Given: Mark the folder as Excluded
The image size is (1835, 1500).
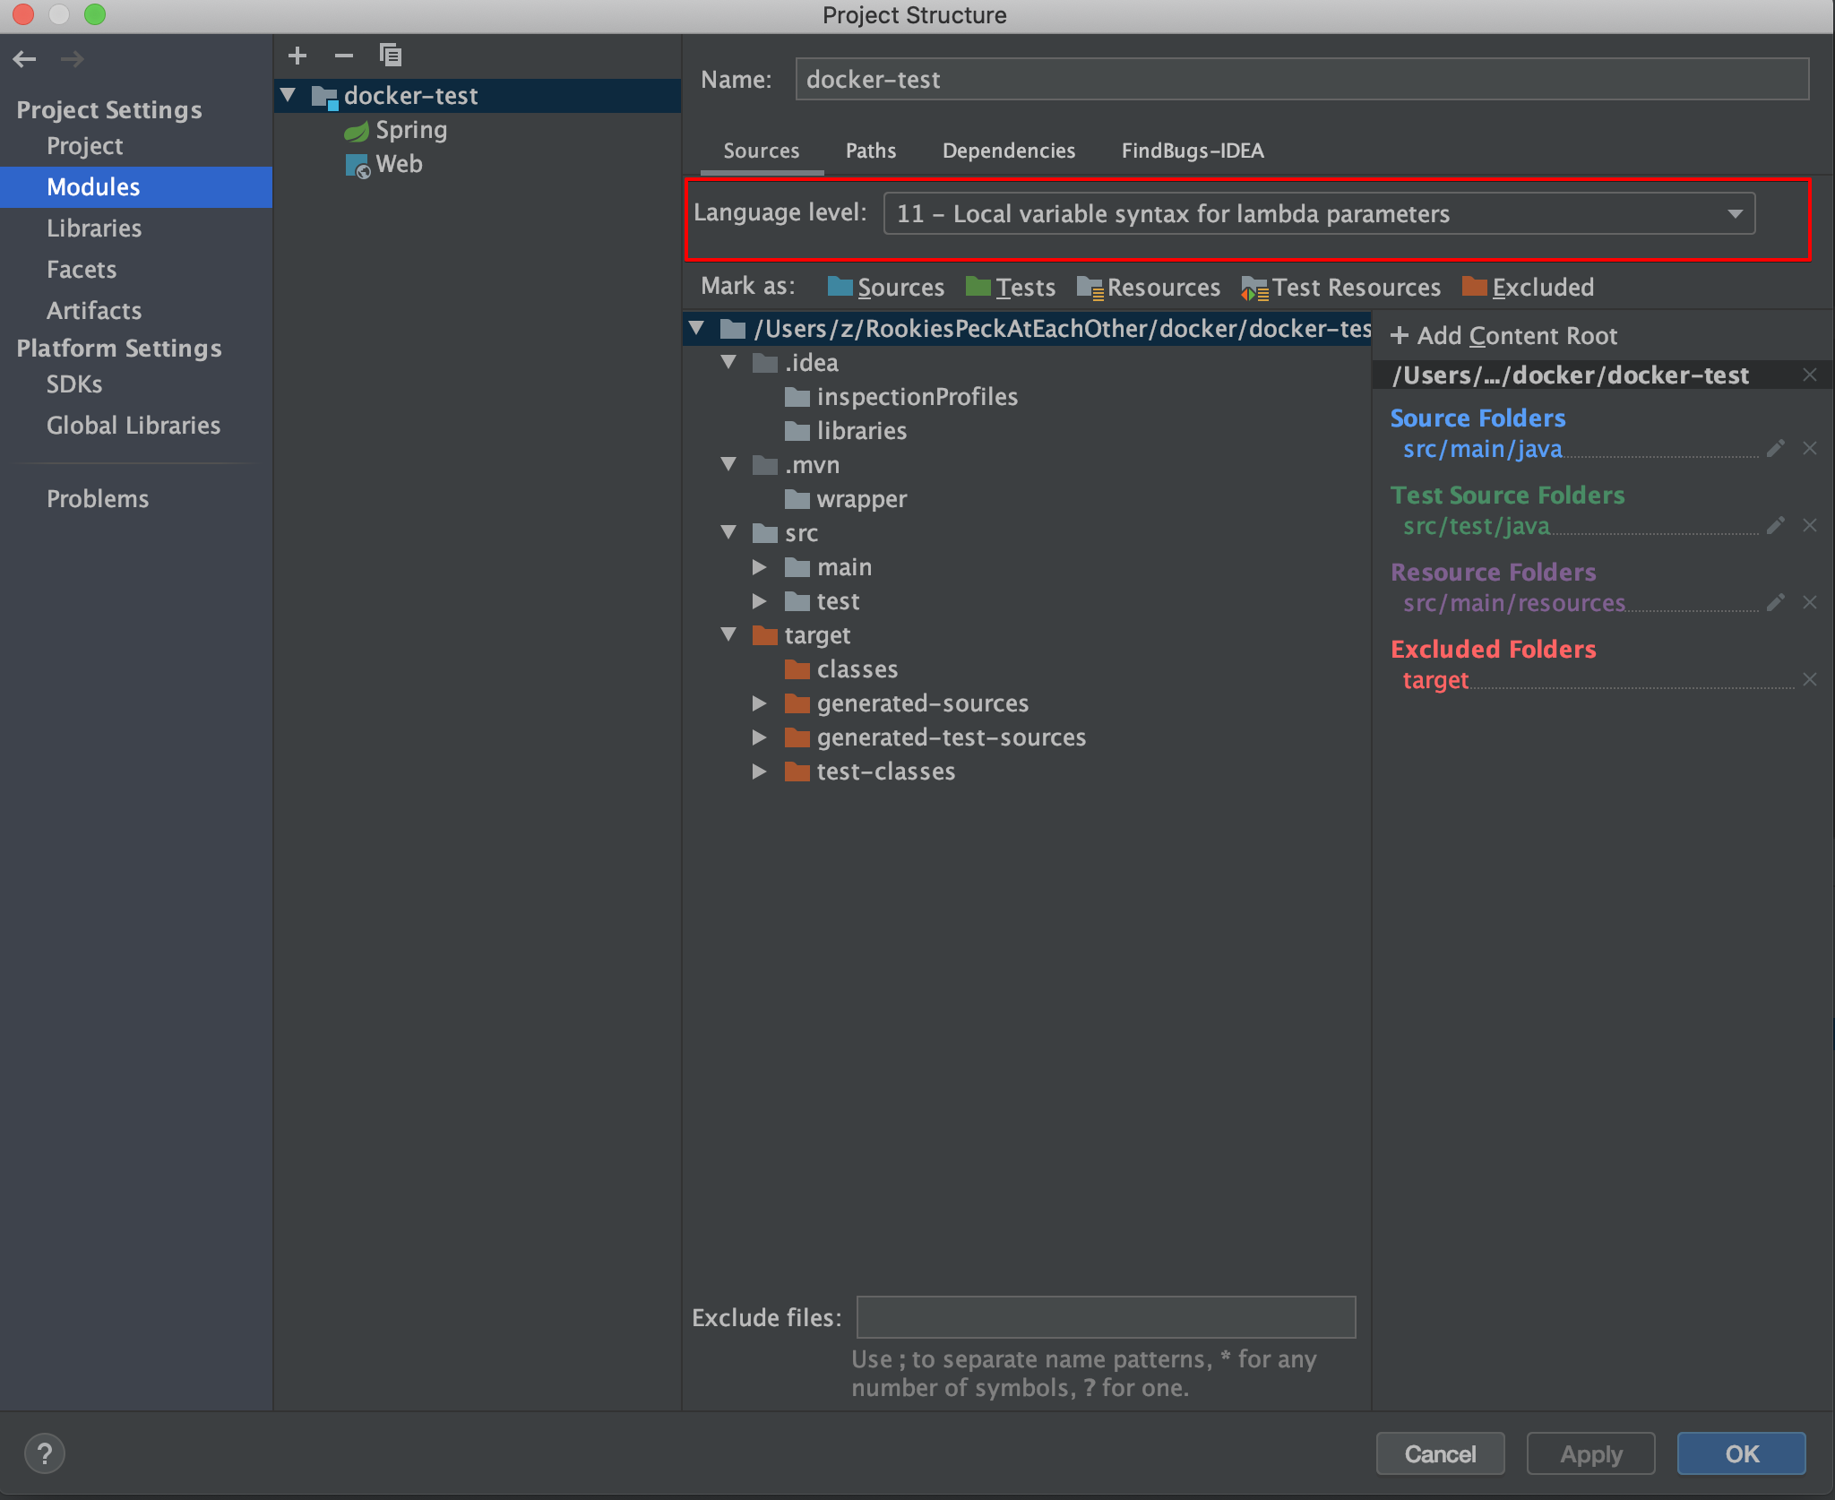Looking at the screenshot, I should pyautogui.click(x=1528, y=288).
